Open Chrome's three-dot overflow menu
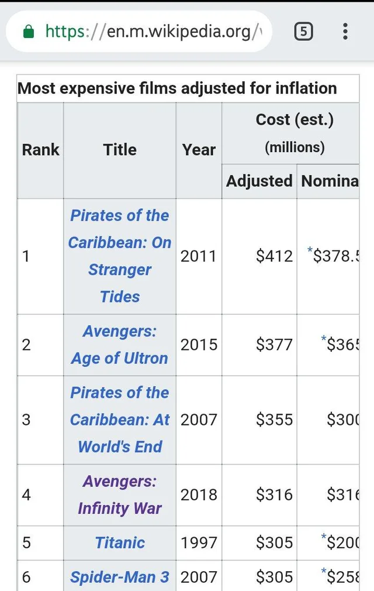 [345, 32]
